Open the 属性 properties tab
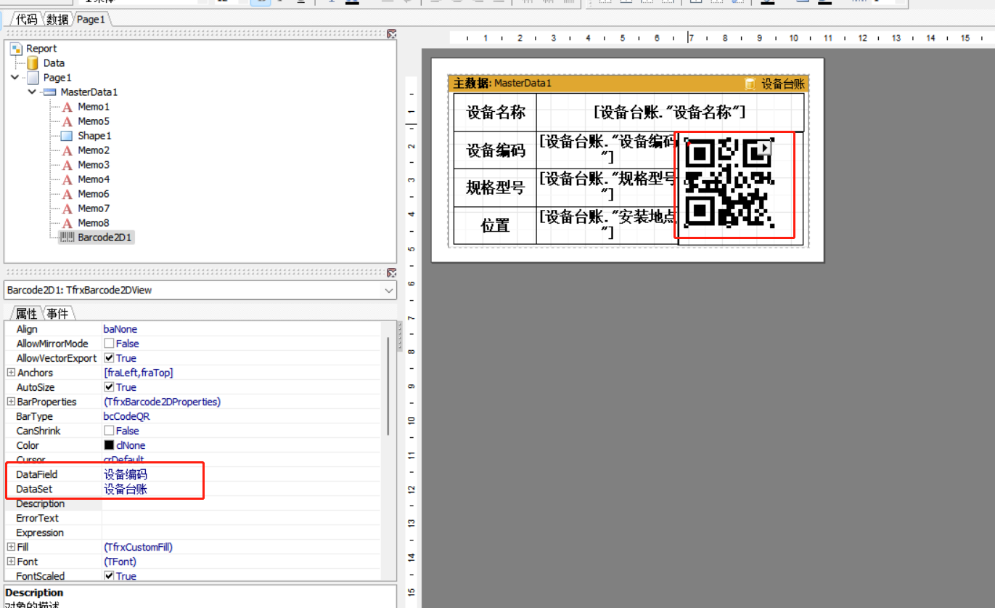Screen dimensions: 995x608 (27, 313)
